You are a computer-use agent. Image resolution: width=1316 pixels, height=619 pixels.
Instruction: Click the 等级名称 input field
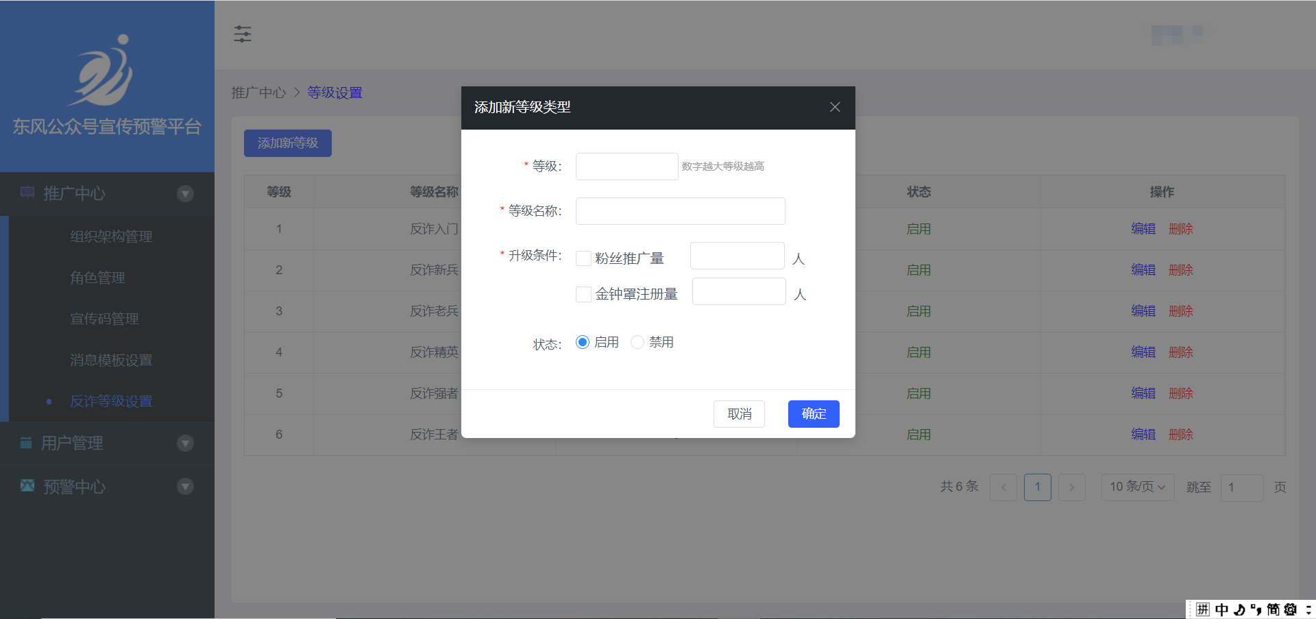pos(681,211)
